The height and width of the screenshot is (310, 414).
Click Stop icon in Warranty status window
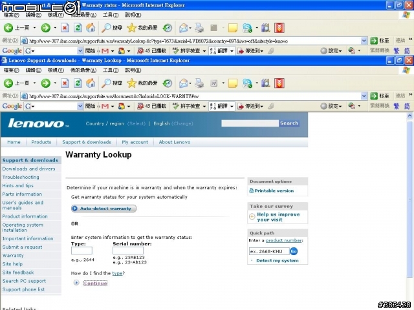(65, 28)
